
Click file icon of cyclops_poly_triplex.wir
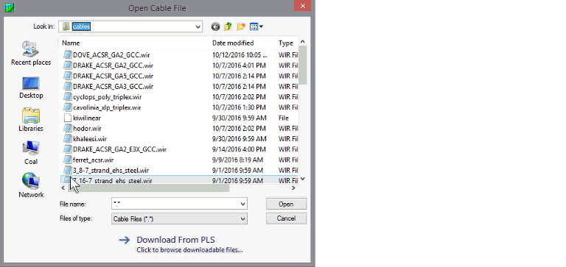68,96
